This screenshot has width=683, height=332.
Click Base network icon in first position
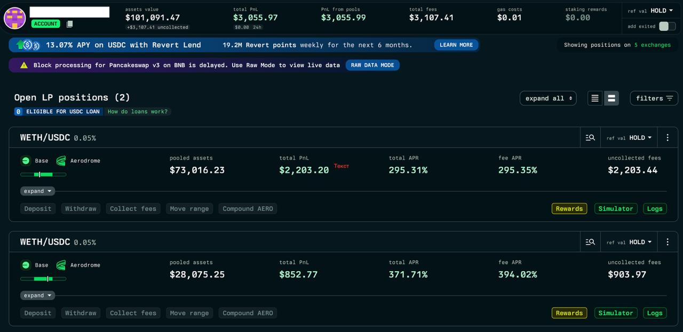point(26,160)
